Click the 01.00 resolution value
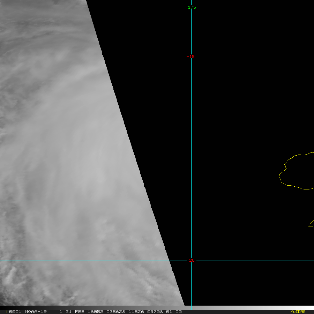Image resolution: width=314 pixels, height=314 pixels. point(174,312)
